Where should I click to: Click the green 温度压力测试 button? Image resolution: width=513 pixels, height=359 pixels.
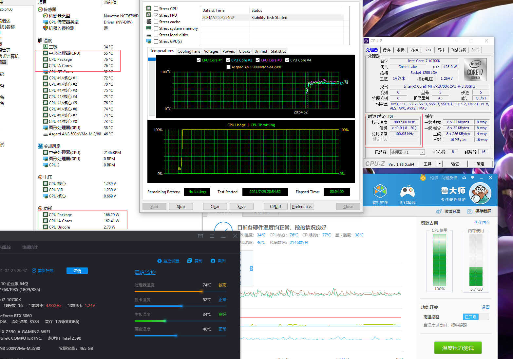click(x=458, y=348)
